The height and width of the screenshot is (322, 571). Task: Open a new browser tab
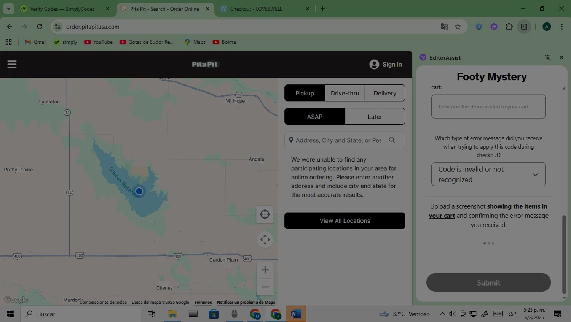[x=322, y=9]
